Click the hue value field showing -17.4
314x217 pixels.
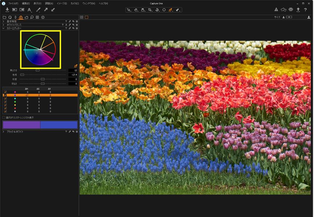[73, 75]
